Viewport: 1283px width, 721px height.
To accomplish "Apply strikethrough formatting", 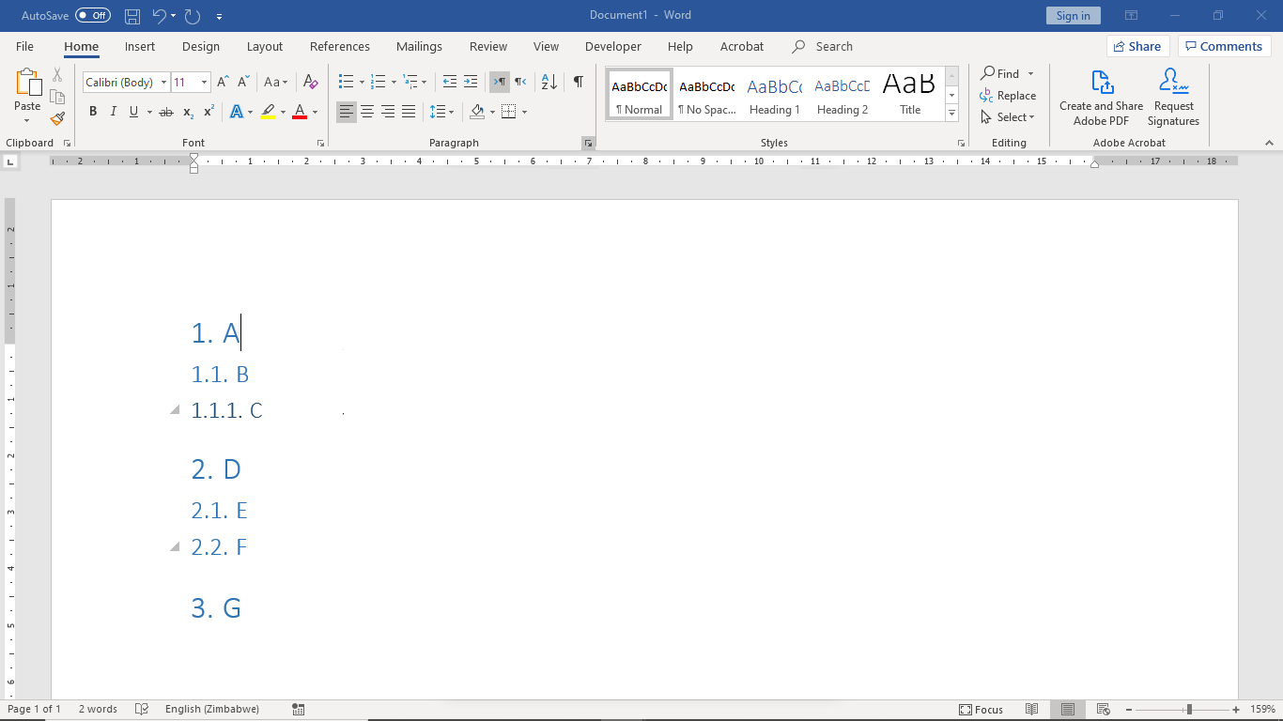I will pyautogui.click(x=166, y=112).
